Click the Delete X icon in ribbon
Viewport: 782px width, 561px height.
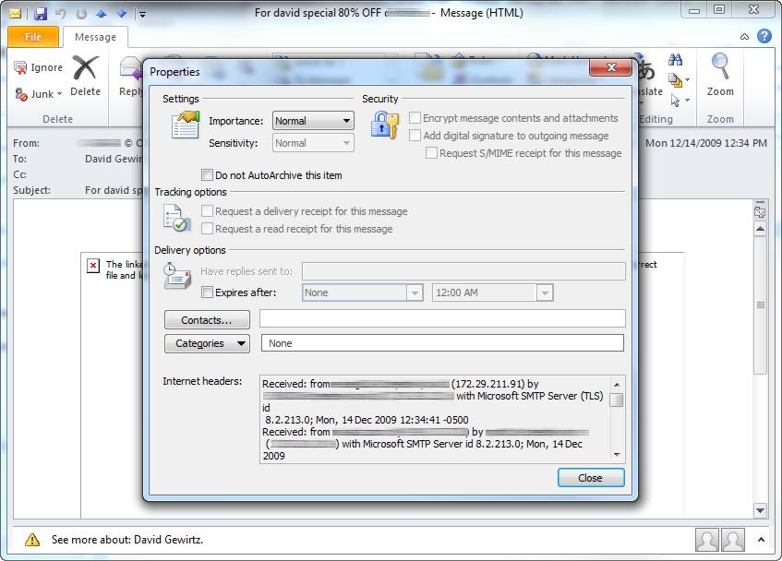pos(85,67)
